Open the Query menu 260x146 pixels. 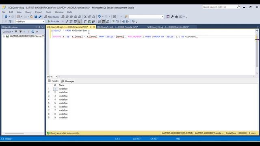[28, 12]
